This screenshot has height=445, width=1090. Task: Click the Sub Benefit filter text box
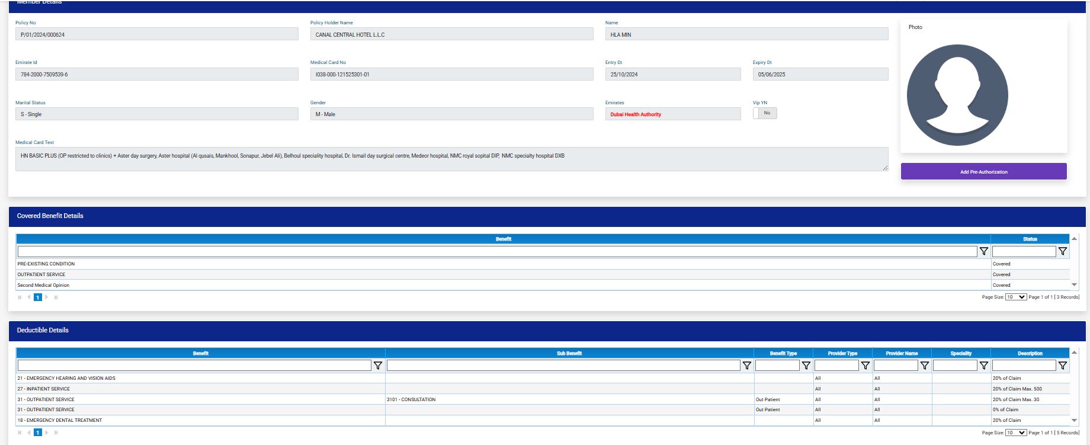(x=563, y=366)
